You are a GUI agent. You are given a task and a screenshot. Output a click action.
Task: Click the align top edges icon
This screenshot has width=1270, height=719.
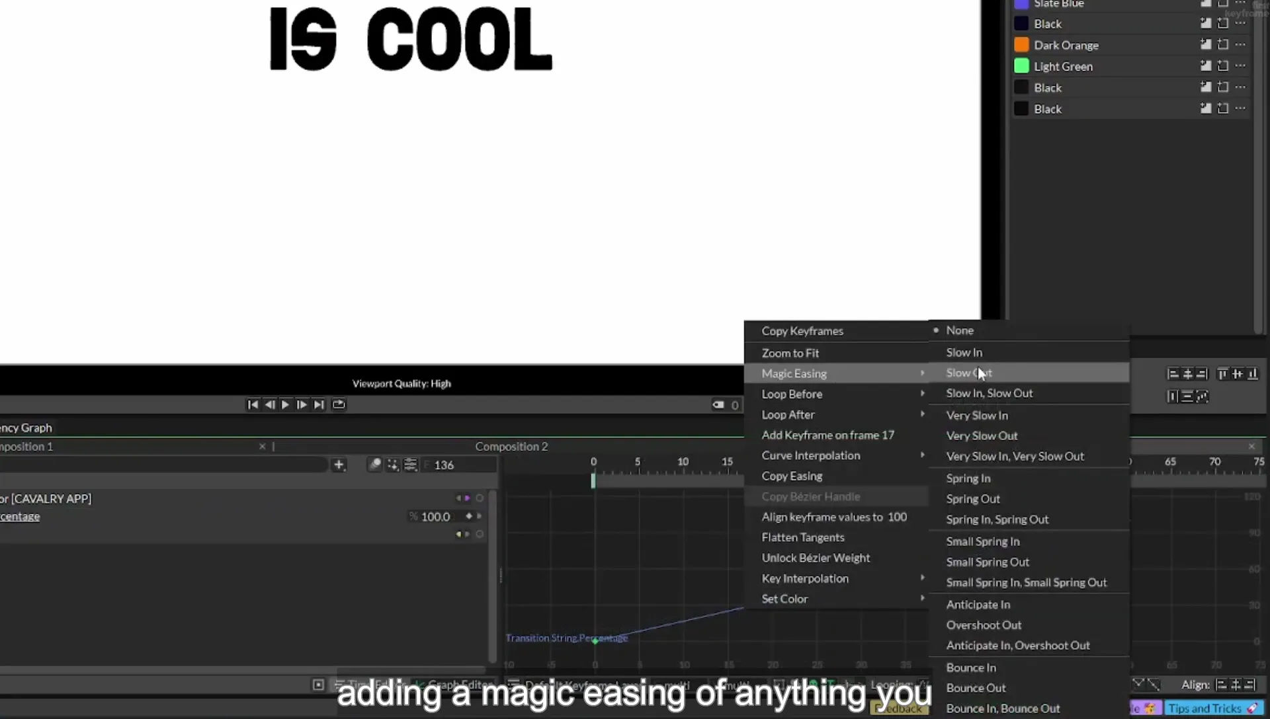coord(1222,374)
